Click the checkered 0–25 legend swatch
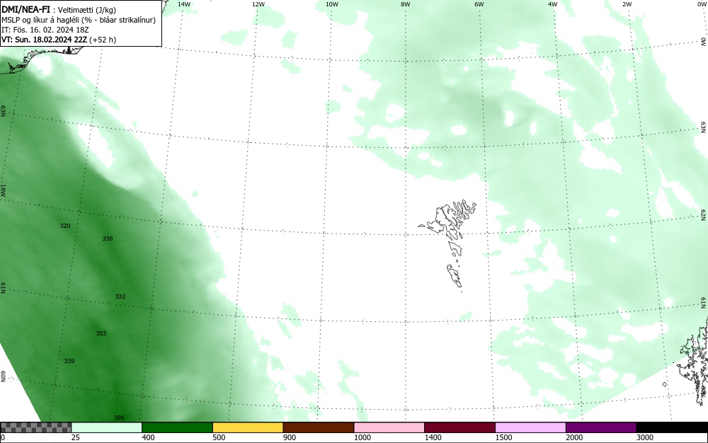This screenshot has height=443, width=708. pyautogui.click(x=35, y=427)
